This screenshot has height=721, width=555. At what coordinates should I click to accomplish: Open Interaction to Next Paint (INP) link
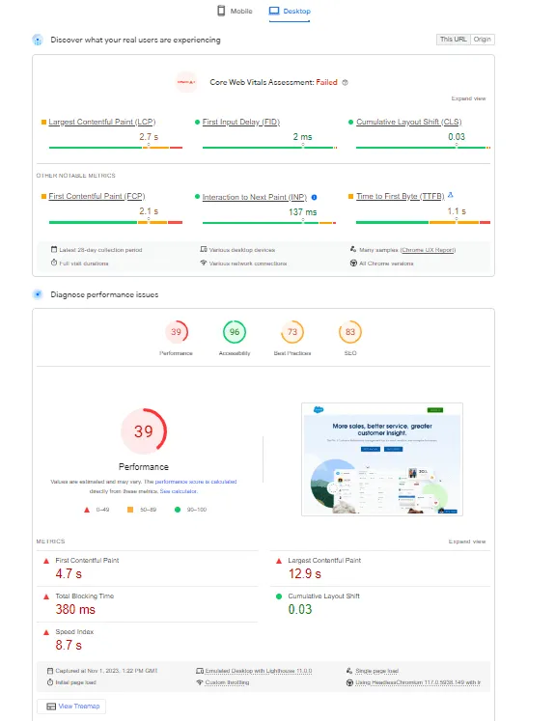click(x=254, y=197)
